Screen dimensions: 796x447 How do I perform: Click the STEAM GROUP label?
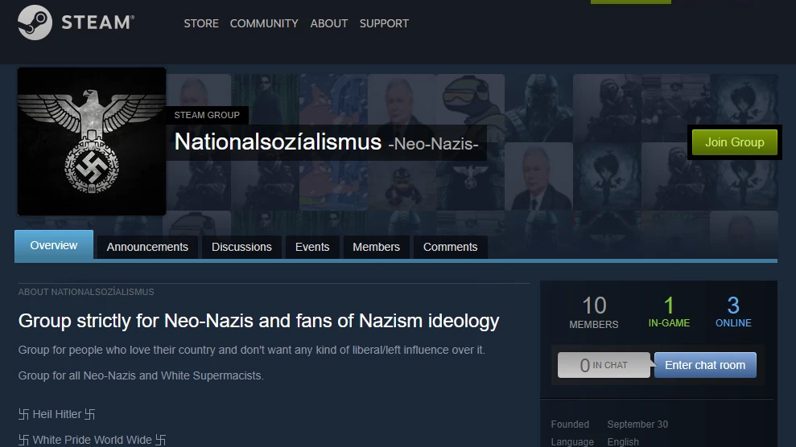(x=207, y=115)
